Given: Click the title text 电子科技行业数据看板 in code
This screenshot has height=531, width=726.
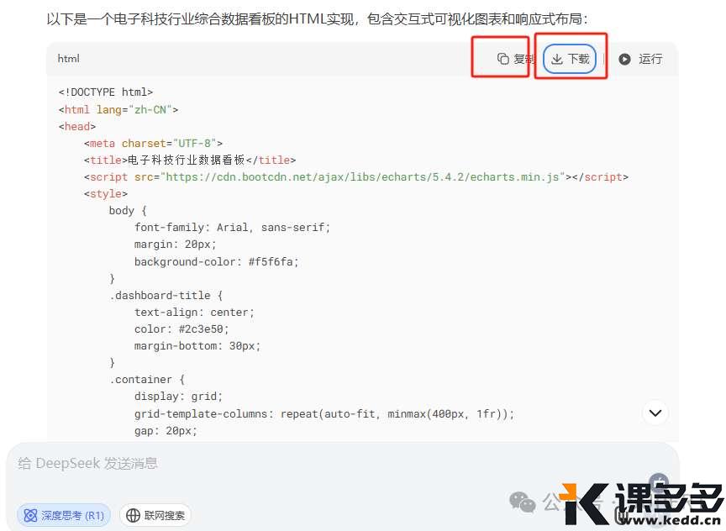Looking at the screenshot, I should coord(187,160).
